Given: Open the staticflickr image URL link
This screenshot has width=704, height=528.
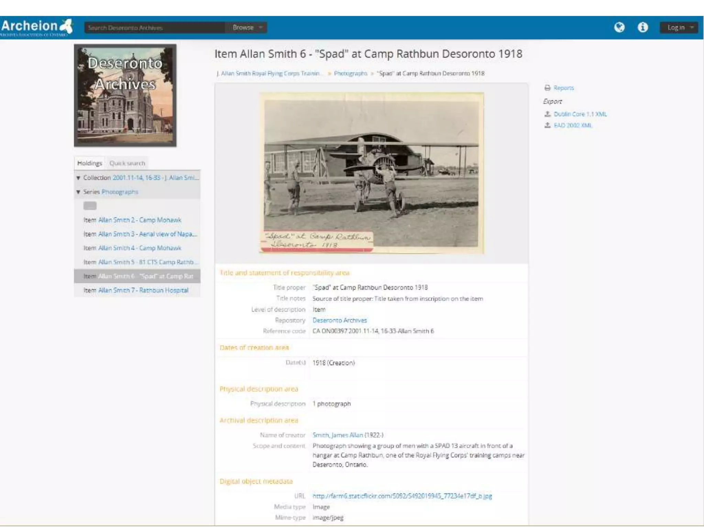Looking at the screenshot, I should 402,496.
